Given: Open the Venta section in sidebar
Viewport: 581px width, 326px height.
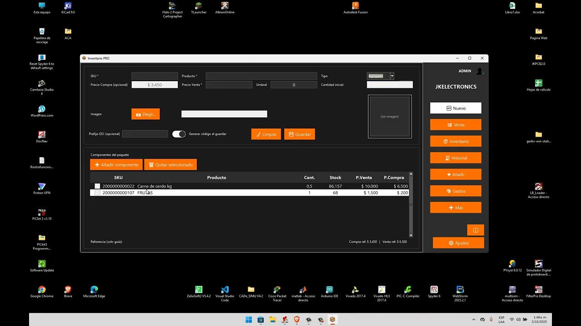Looking at the screenshot, I should (x=456, y=125).
